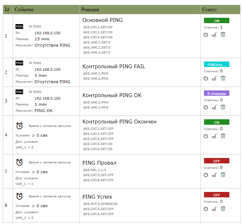The image size is (243, 224).
Task: Toggle power for Основной PING rule
Action: [206, 34]
